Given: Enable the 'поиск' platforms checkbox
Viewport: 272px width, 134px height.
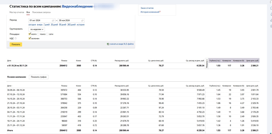Looking at the screenshot, I should click(38, 34).
